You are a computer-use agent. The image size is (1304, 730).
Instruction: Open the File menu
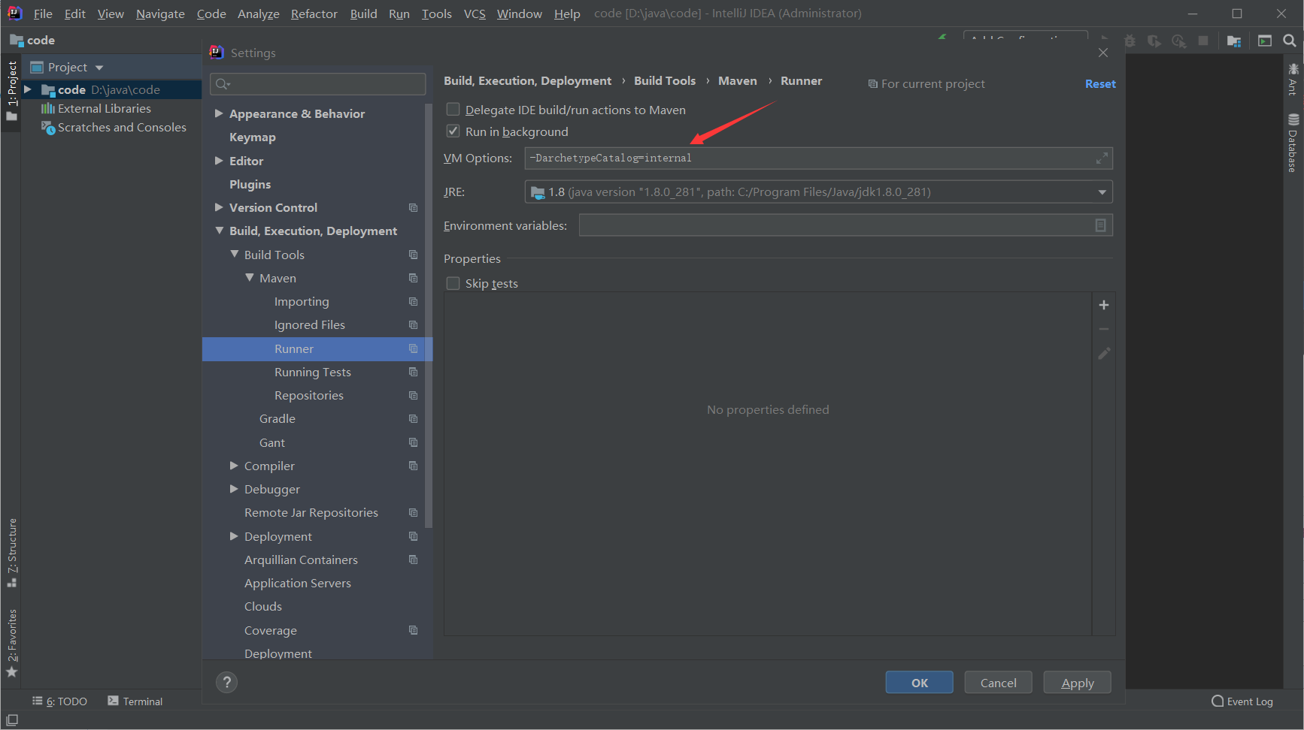(43, 14)
